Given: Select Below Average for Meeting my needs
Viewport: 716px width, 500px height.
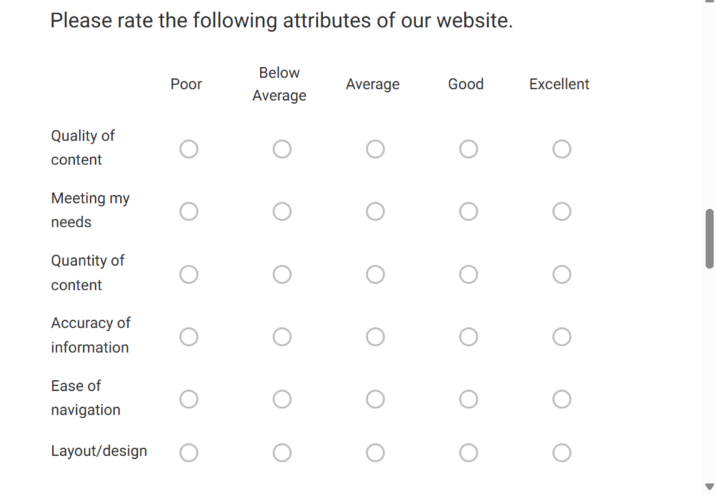Looking at the screenshot, I should [282, 210].
